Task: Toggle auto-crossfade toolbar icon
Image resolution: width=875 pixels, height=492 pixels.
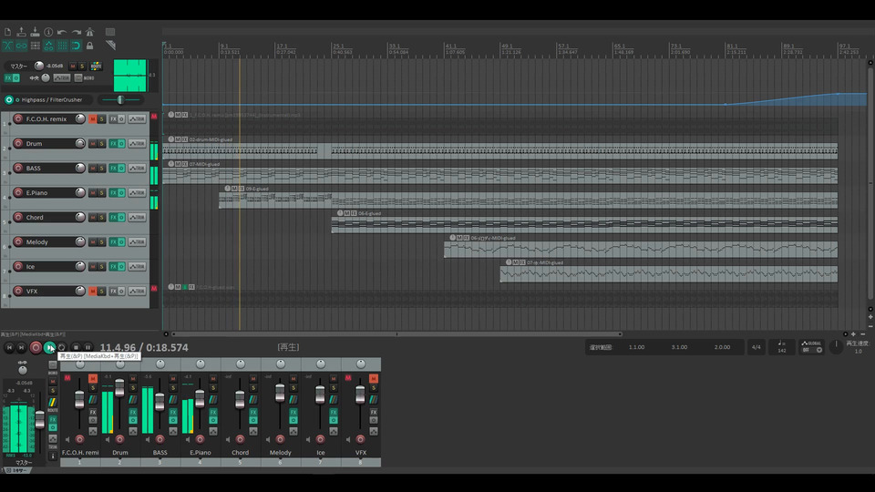Action: click(8, 46)
